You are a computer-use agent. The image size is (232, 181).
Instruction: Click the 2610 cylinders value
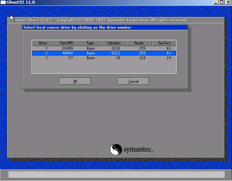coord(116,48)
